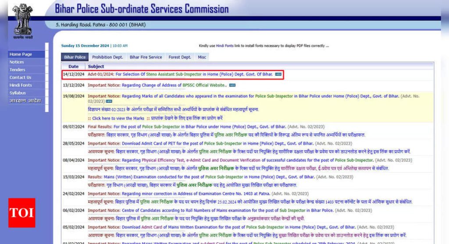Image resolution: width=449 pixels, height=244 pixels.
Task: Click NEW badge beside Change of Address notice
Action: (x=232, y=85)
